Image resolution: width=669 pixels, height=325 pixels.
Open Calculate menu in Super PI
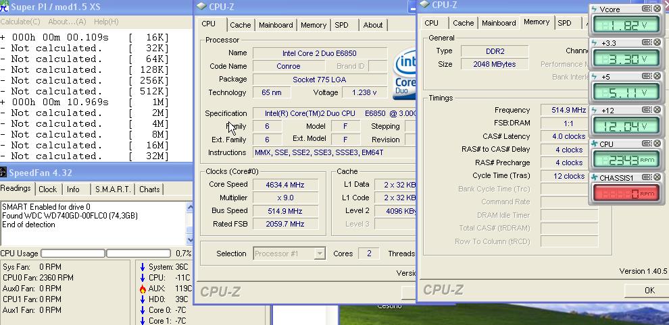click(20, 22)
